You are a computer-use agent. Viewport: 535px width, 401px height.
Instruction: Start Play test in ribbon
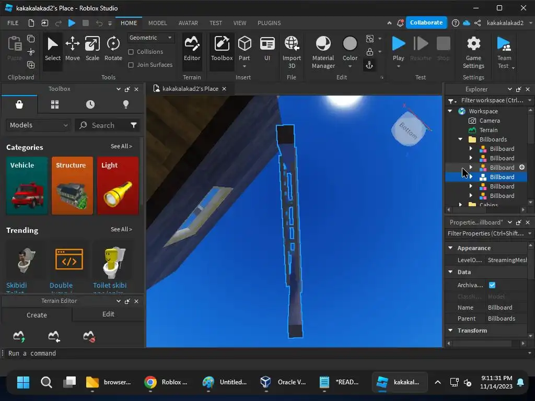(398, 49)
